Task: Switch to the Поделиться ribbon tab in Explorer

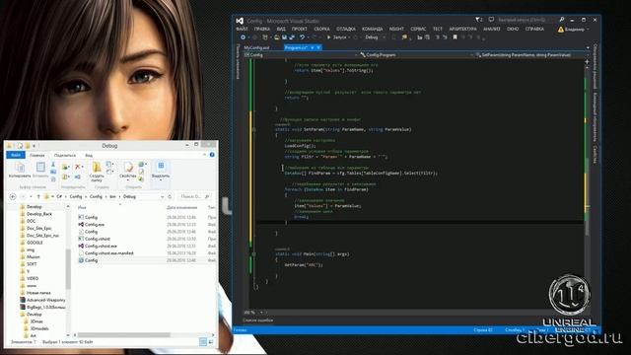Action: click(x=65, y=155)
